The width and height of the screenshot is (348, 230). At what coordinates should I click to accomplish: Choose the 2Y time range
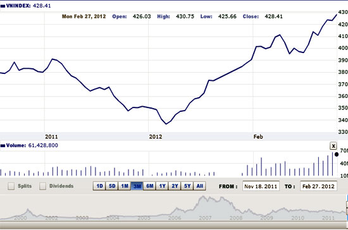coord(175,186)
